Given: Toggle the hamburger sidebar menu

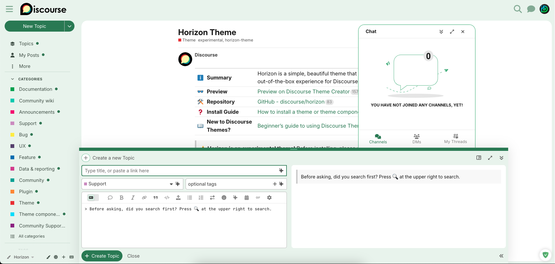Looking at the screenshot, I should coord(9,9).
